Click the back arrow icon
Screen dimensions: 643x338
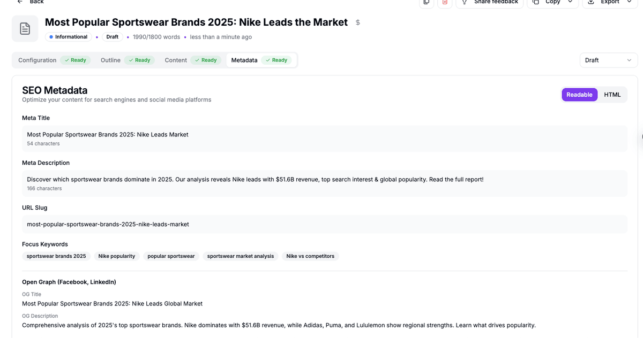[20, 2]
